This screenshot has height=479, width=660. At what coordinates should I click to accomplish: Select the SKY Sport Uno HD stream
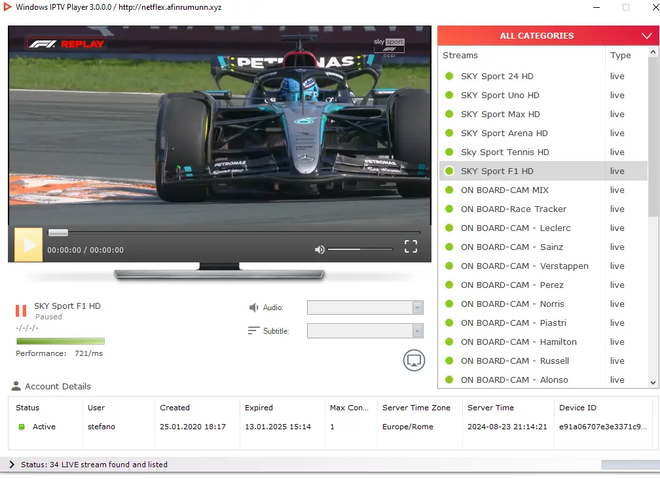pos(543,95)
